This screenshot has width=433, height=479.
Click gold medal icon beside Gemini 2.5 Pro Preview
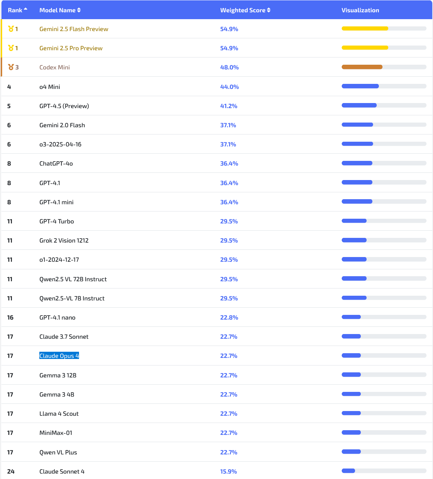[x=11, y=48]
